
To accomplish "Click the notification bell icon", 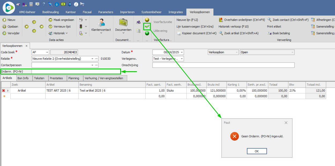I will (70, 4).
